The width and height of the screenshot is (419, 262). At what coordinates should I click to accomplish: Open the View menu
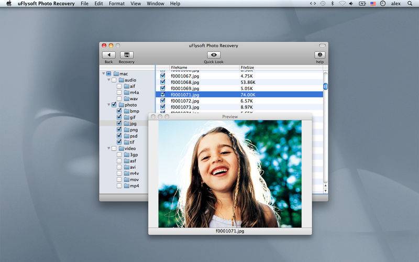(x=136, y=4)
